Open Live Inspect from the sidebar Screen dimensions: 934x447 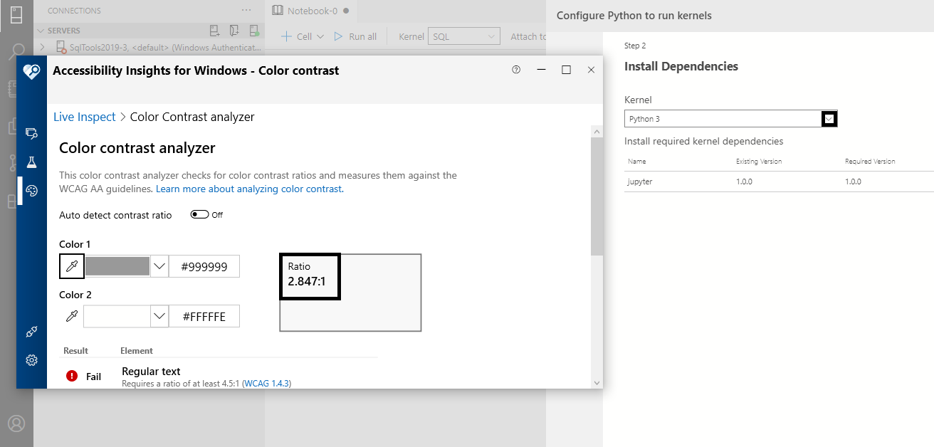tap(31, 132)
